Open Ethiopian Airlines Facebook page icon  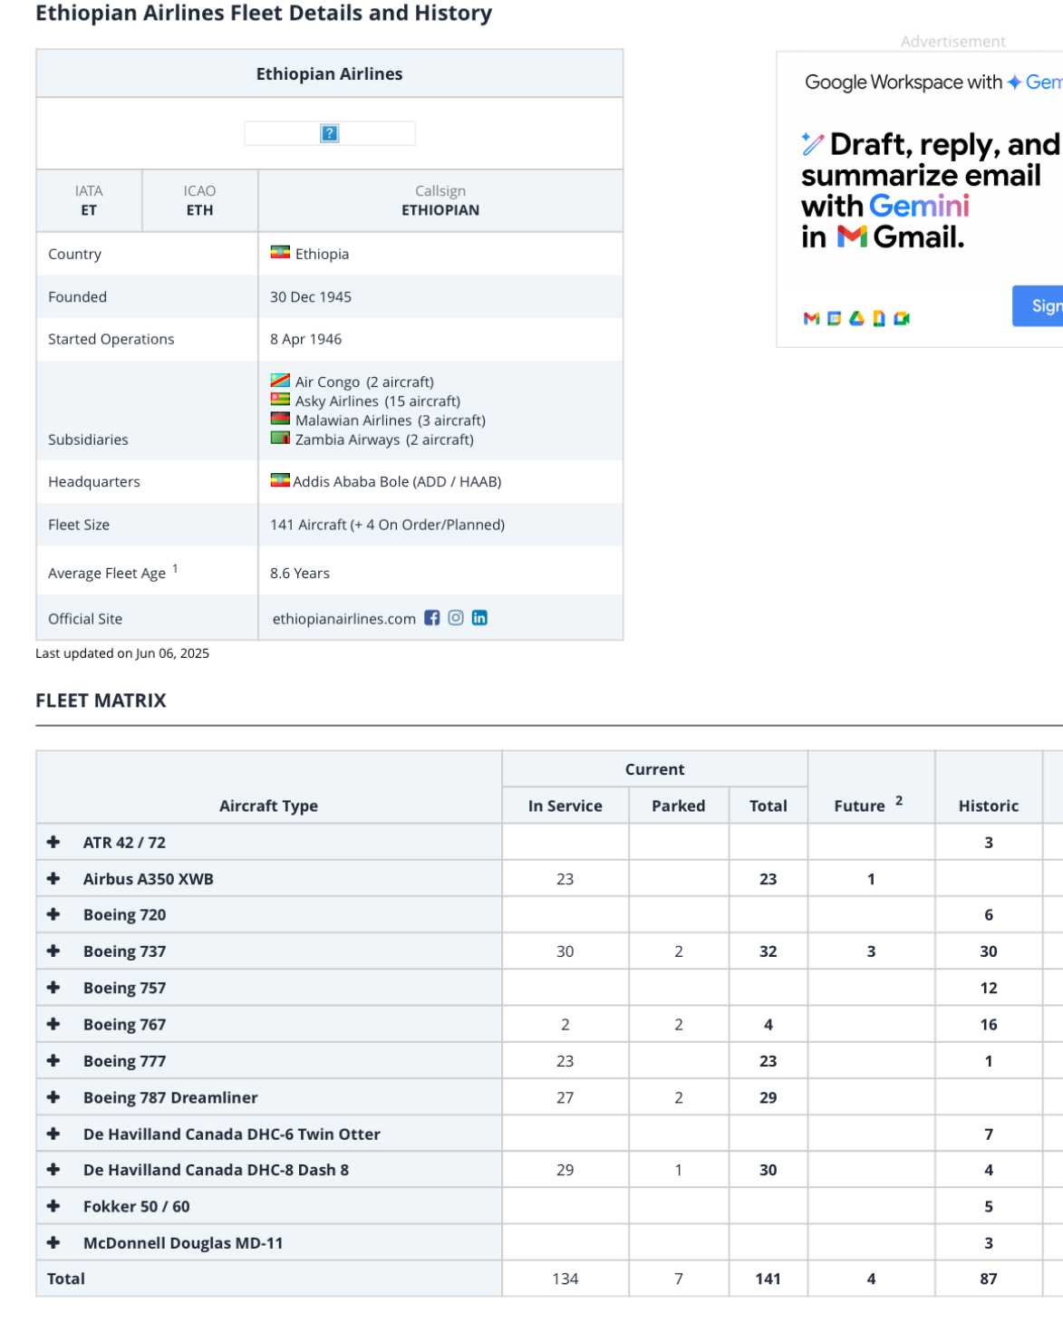[x=431, y=618]
